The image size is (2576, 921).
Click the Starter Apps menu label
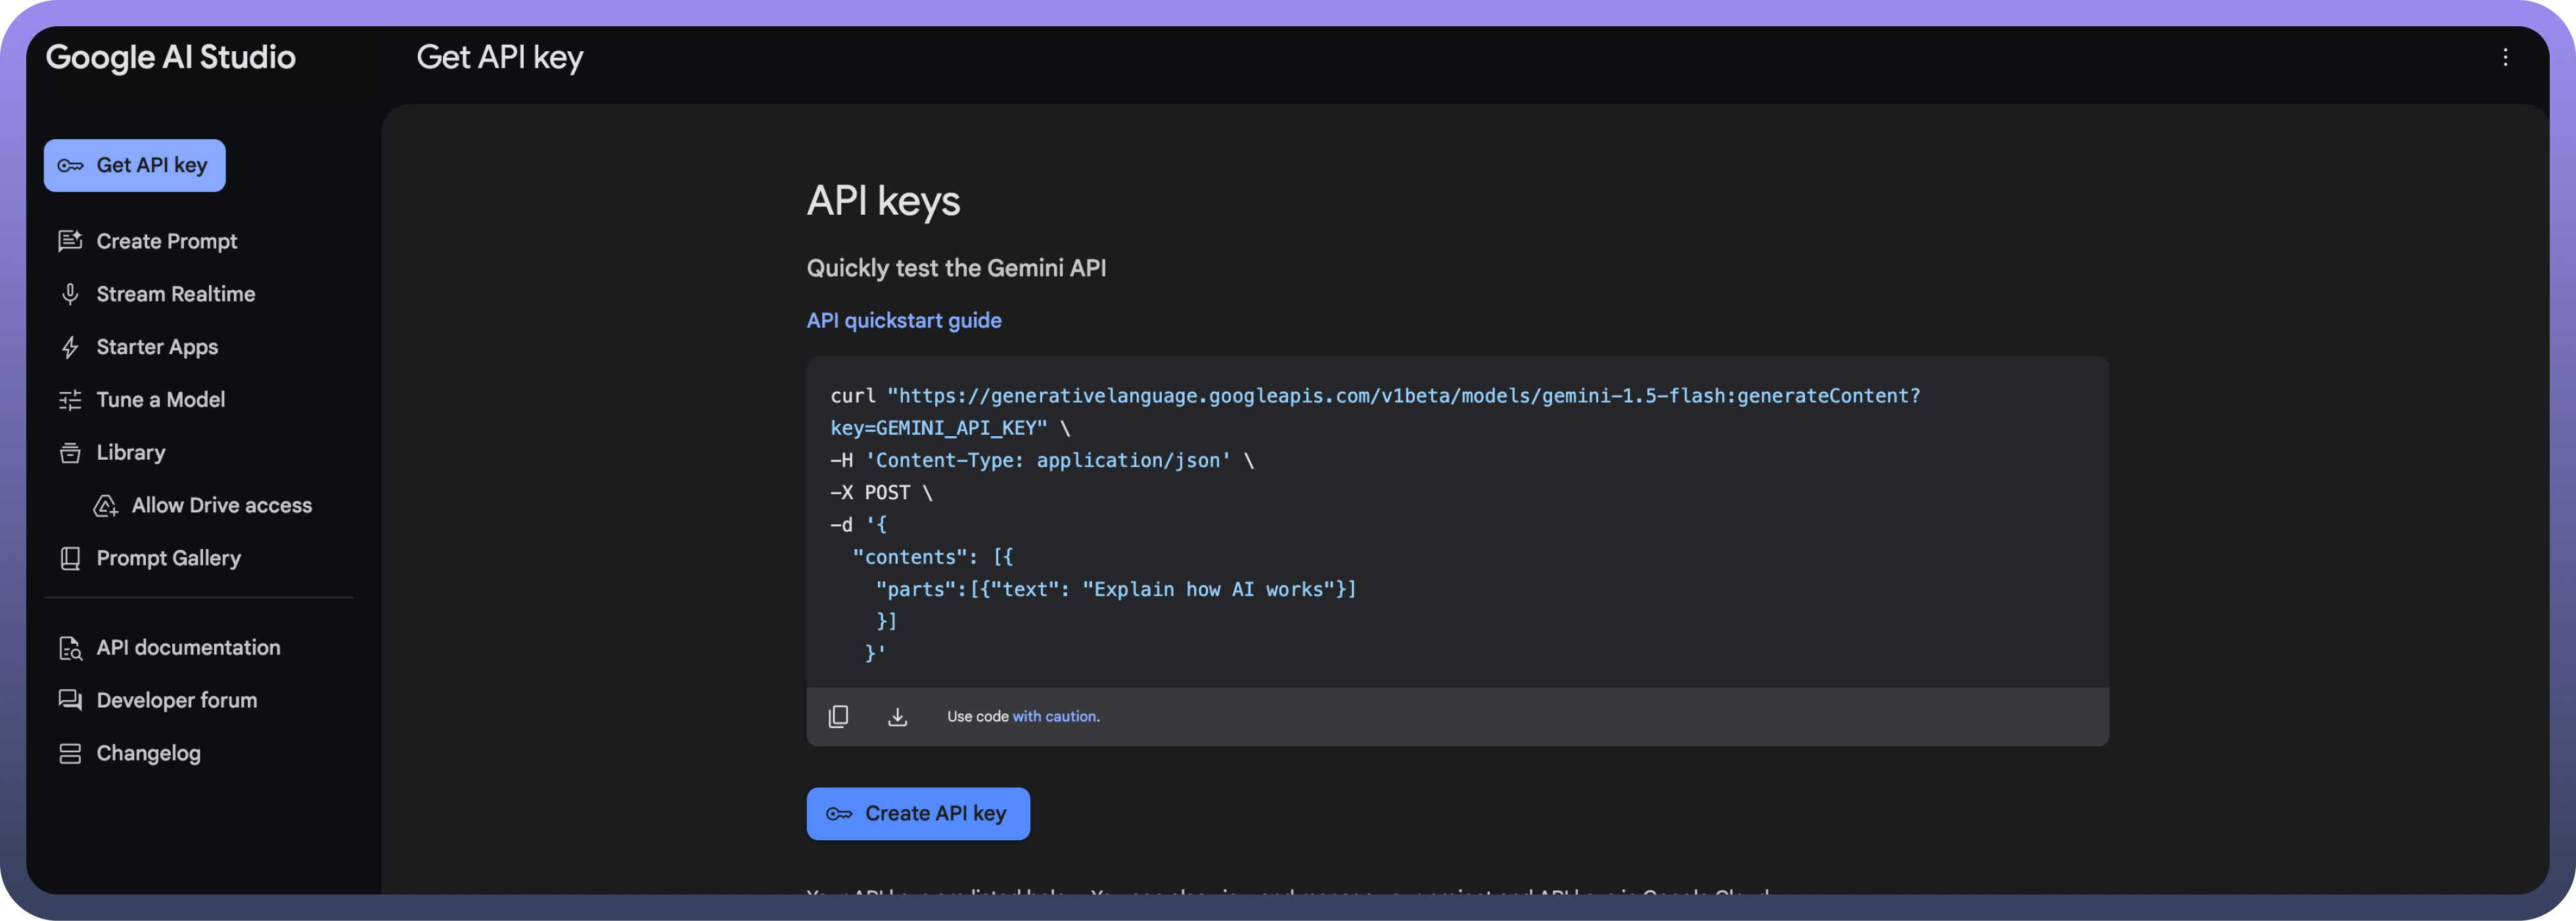(x=157, y=347)
